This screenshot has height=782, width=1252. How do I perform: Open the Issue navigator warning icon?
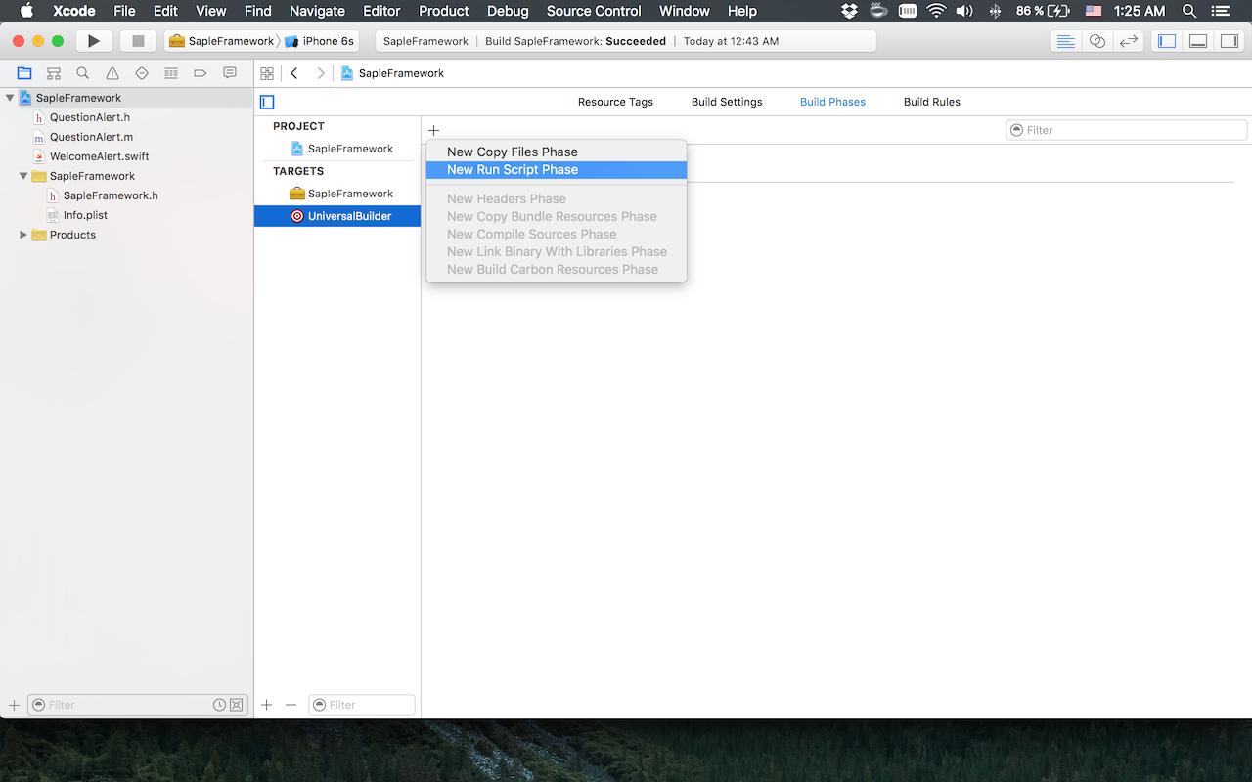112,73
